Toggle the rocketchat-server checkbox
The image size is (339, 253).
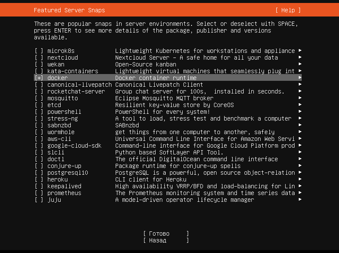39,91
